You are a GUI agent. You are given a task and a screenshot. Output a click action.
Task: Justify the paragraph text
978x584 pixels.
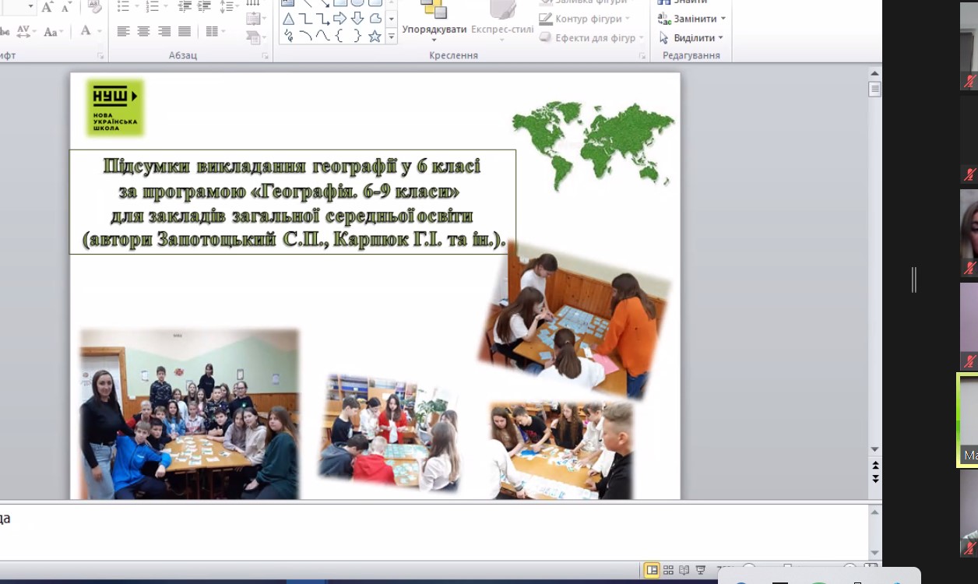coord(185,31)
